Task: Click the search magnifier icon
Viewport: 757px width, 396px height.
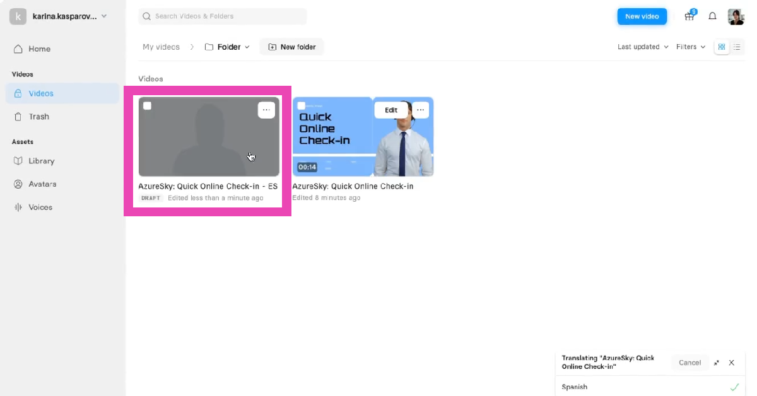Action: pos(147,16)
